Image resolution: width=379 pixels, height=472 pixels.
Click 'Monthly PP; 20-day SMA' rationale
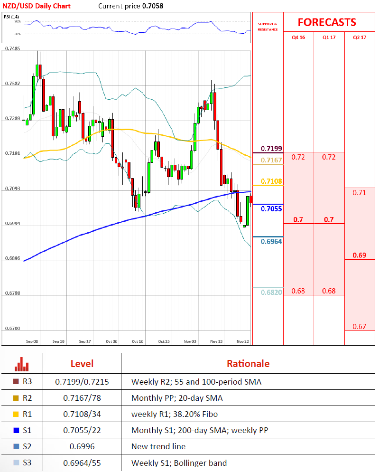tap(177, 398)
